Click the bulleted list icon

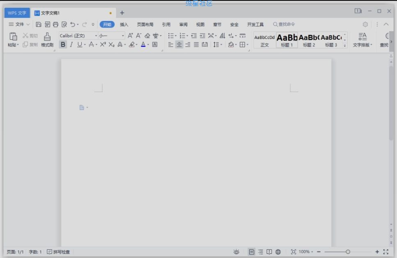click(x=171, y=36)
